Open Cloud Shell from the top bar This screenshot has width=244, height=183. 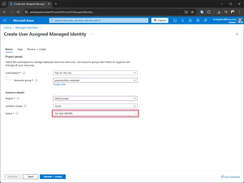(x=175, y=20)
